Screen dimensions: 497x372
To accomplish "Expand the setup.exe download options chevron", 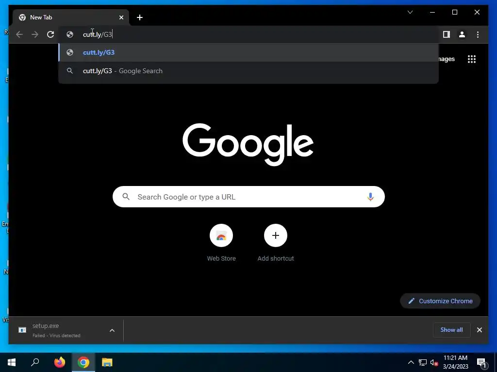I will click(112, 330).
